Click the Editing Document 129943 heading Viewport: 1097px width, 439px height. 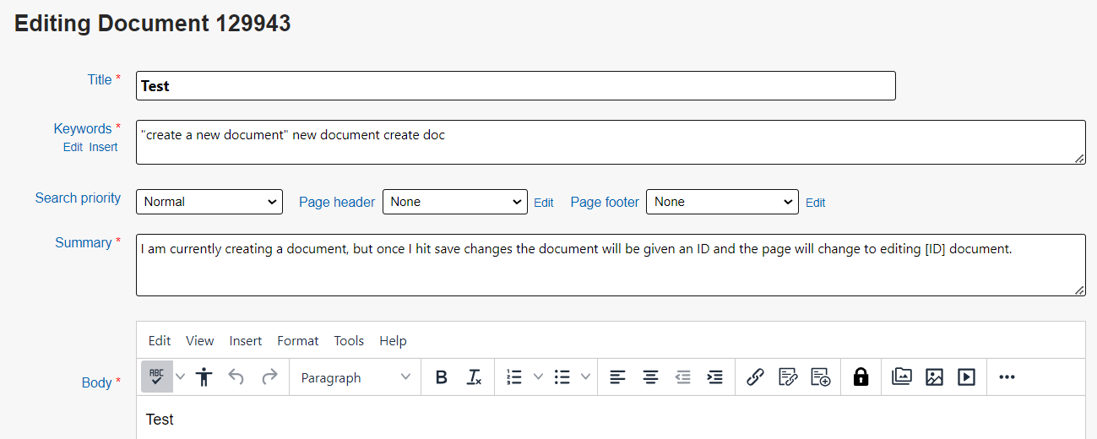point(153,24)
